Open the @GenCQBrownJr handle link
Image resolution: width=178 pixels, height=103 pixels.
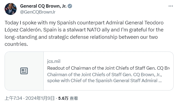click(38, 12)
